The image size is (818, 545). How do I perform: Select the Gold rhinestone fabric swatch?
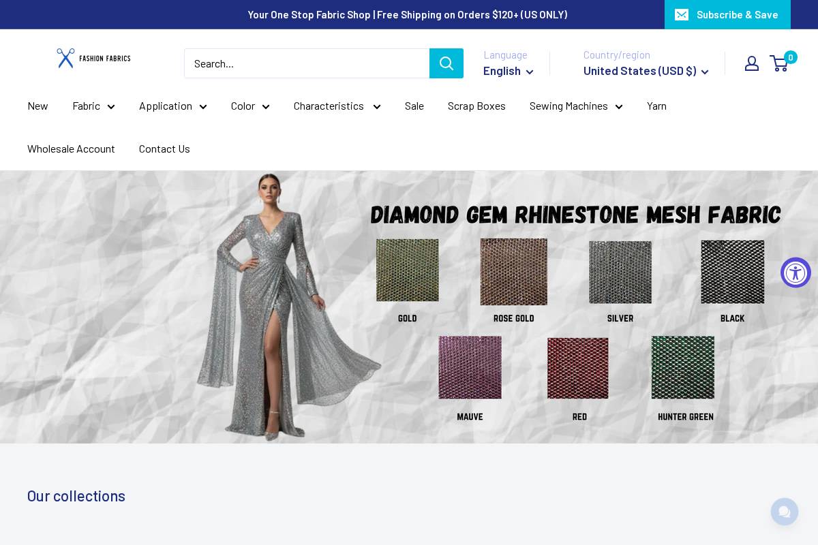pos(407,270)
